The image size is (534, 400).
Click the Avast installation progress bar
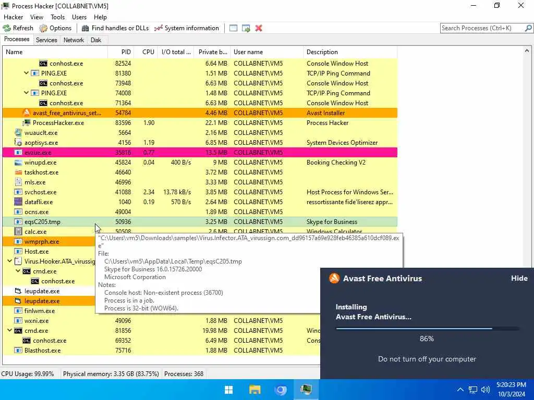pyautogui.click(x=427, y=329)
